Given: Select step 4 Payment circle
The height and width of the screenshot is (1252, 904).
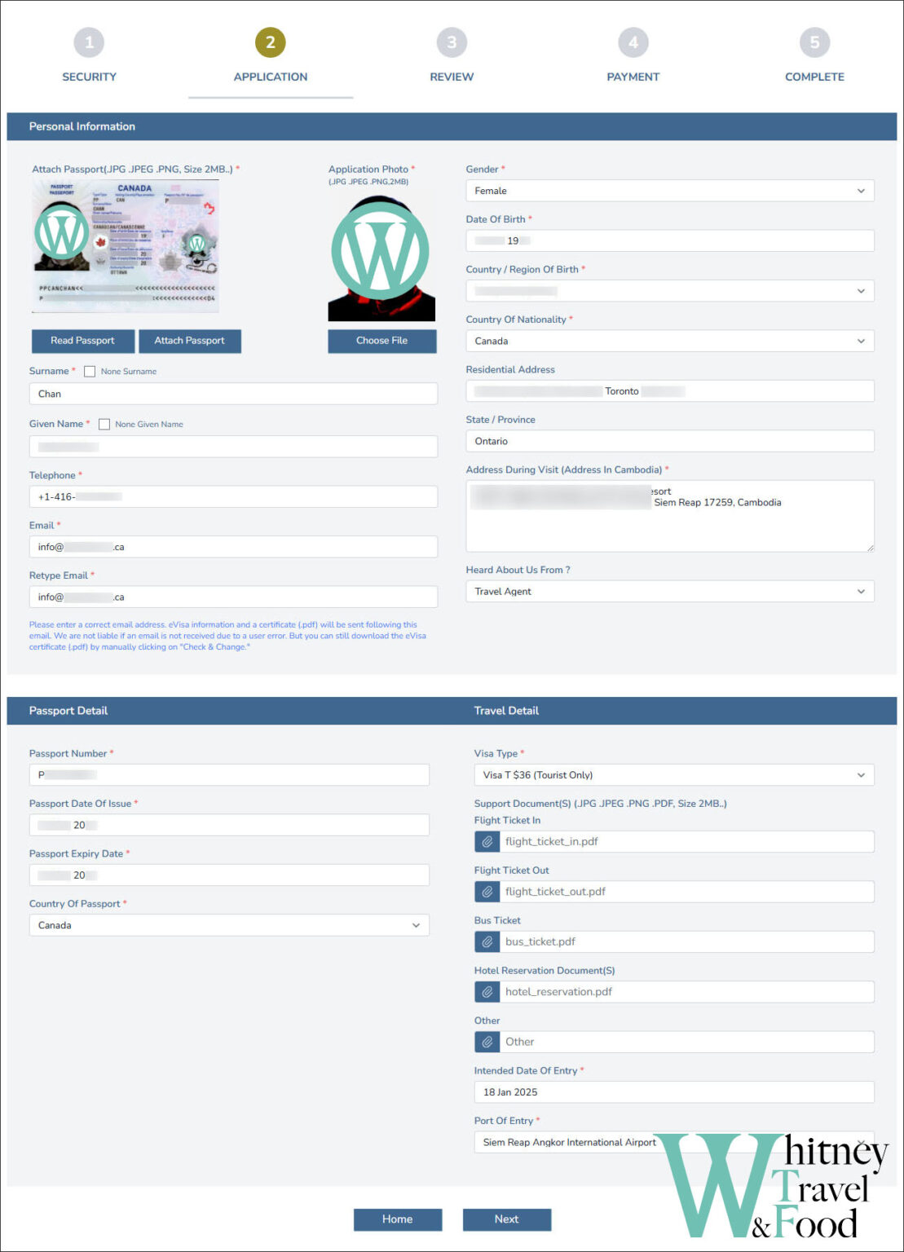Looking at the screenshot, I should pyautogui.click(x=633, y=43).
